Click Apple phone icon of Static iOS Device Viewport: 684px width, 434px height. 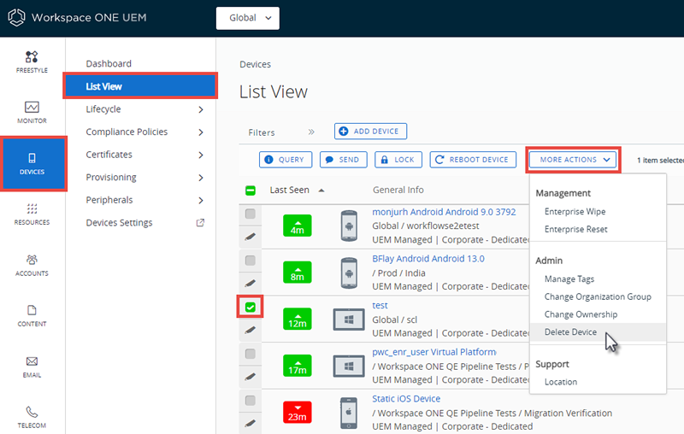pyautogui.click(x=349, y=413)
